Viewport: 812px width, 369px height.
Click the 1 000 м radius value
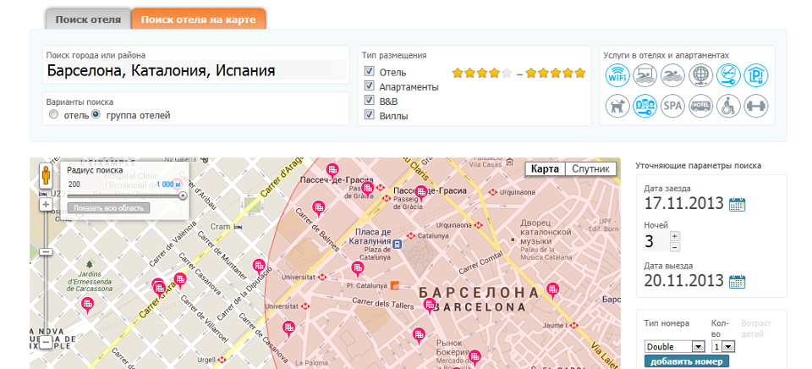point(168,184)
